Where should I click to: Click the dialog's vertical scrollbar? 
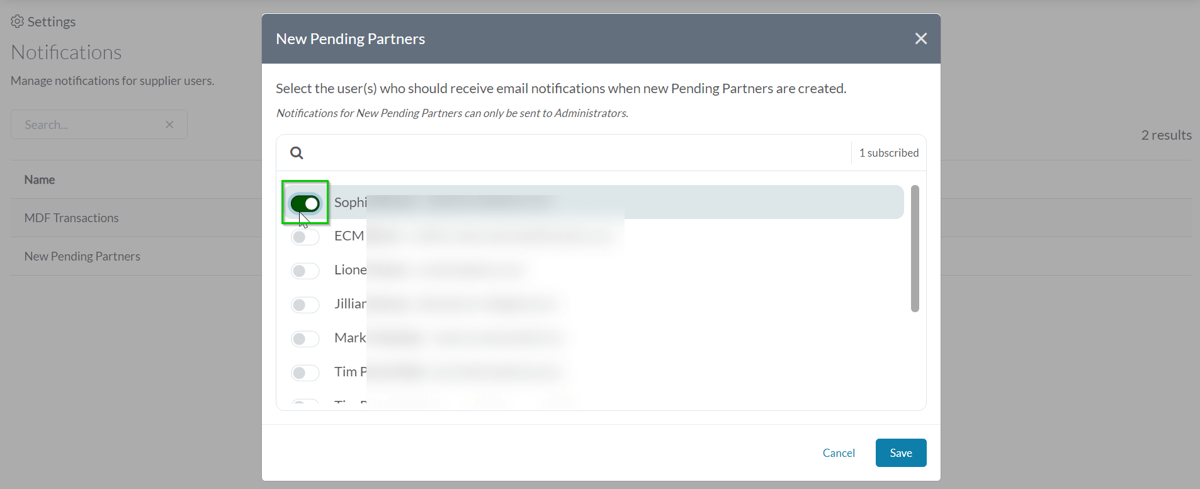click(915, 249)
